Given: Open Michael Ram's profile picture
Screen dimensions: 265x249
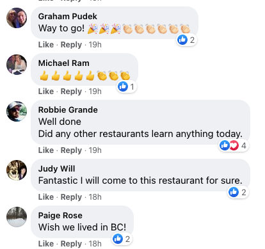Looking at the screenshot, I should [17, 65].
